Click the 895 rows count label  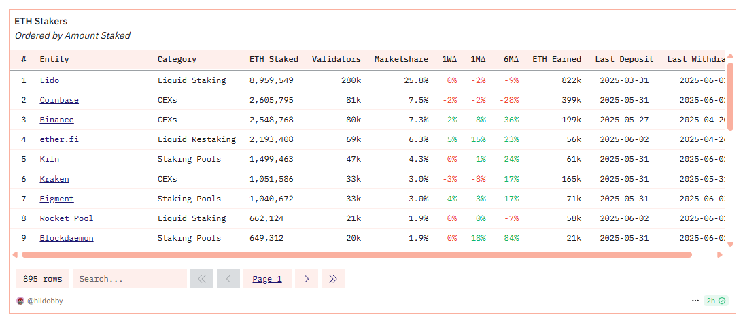tap(43, 279)
